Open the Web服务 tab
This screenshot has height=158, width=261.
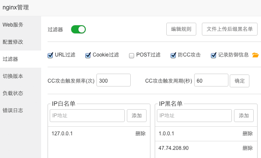click(x=21, y=25)
